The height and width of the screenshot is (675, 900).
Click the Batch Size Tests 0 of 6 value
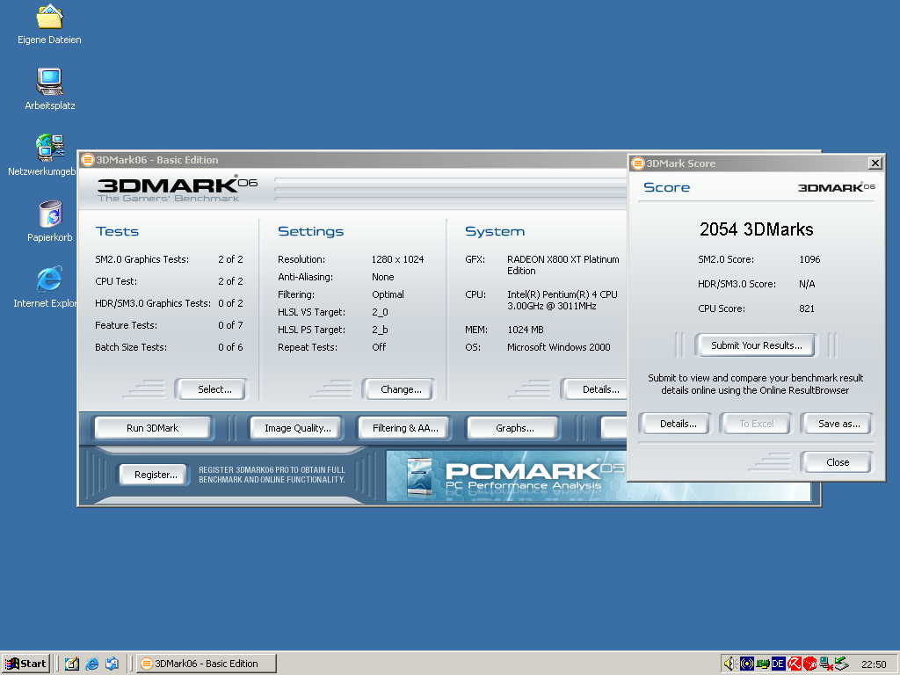coord(230,347)
